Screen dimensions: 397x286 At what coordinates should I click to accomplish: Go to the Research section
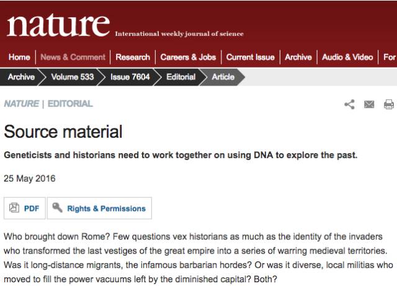[x=133, y=57]
